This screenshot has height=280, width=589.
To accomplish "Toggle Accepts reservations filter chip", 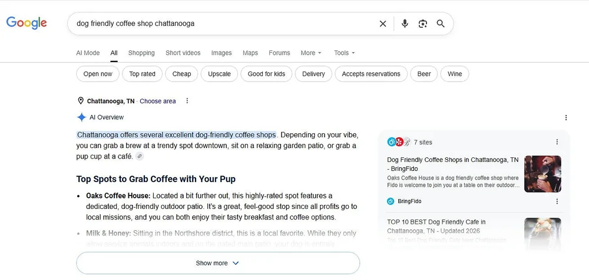I will 370,74.
